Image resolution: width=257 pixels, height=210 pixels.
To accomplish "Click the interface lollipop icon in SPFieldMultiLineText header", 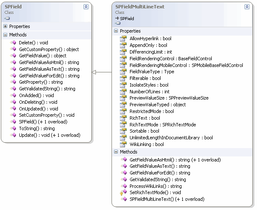I will (x=118, y=23).
